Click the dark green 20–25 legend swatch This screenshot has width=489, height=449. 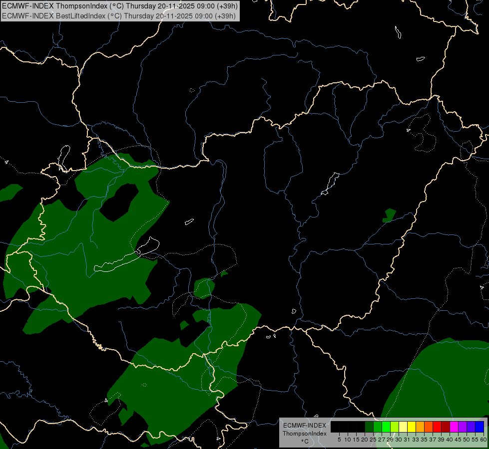click(369, 427)
